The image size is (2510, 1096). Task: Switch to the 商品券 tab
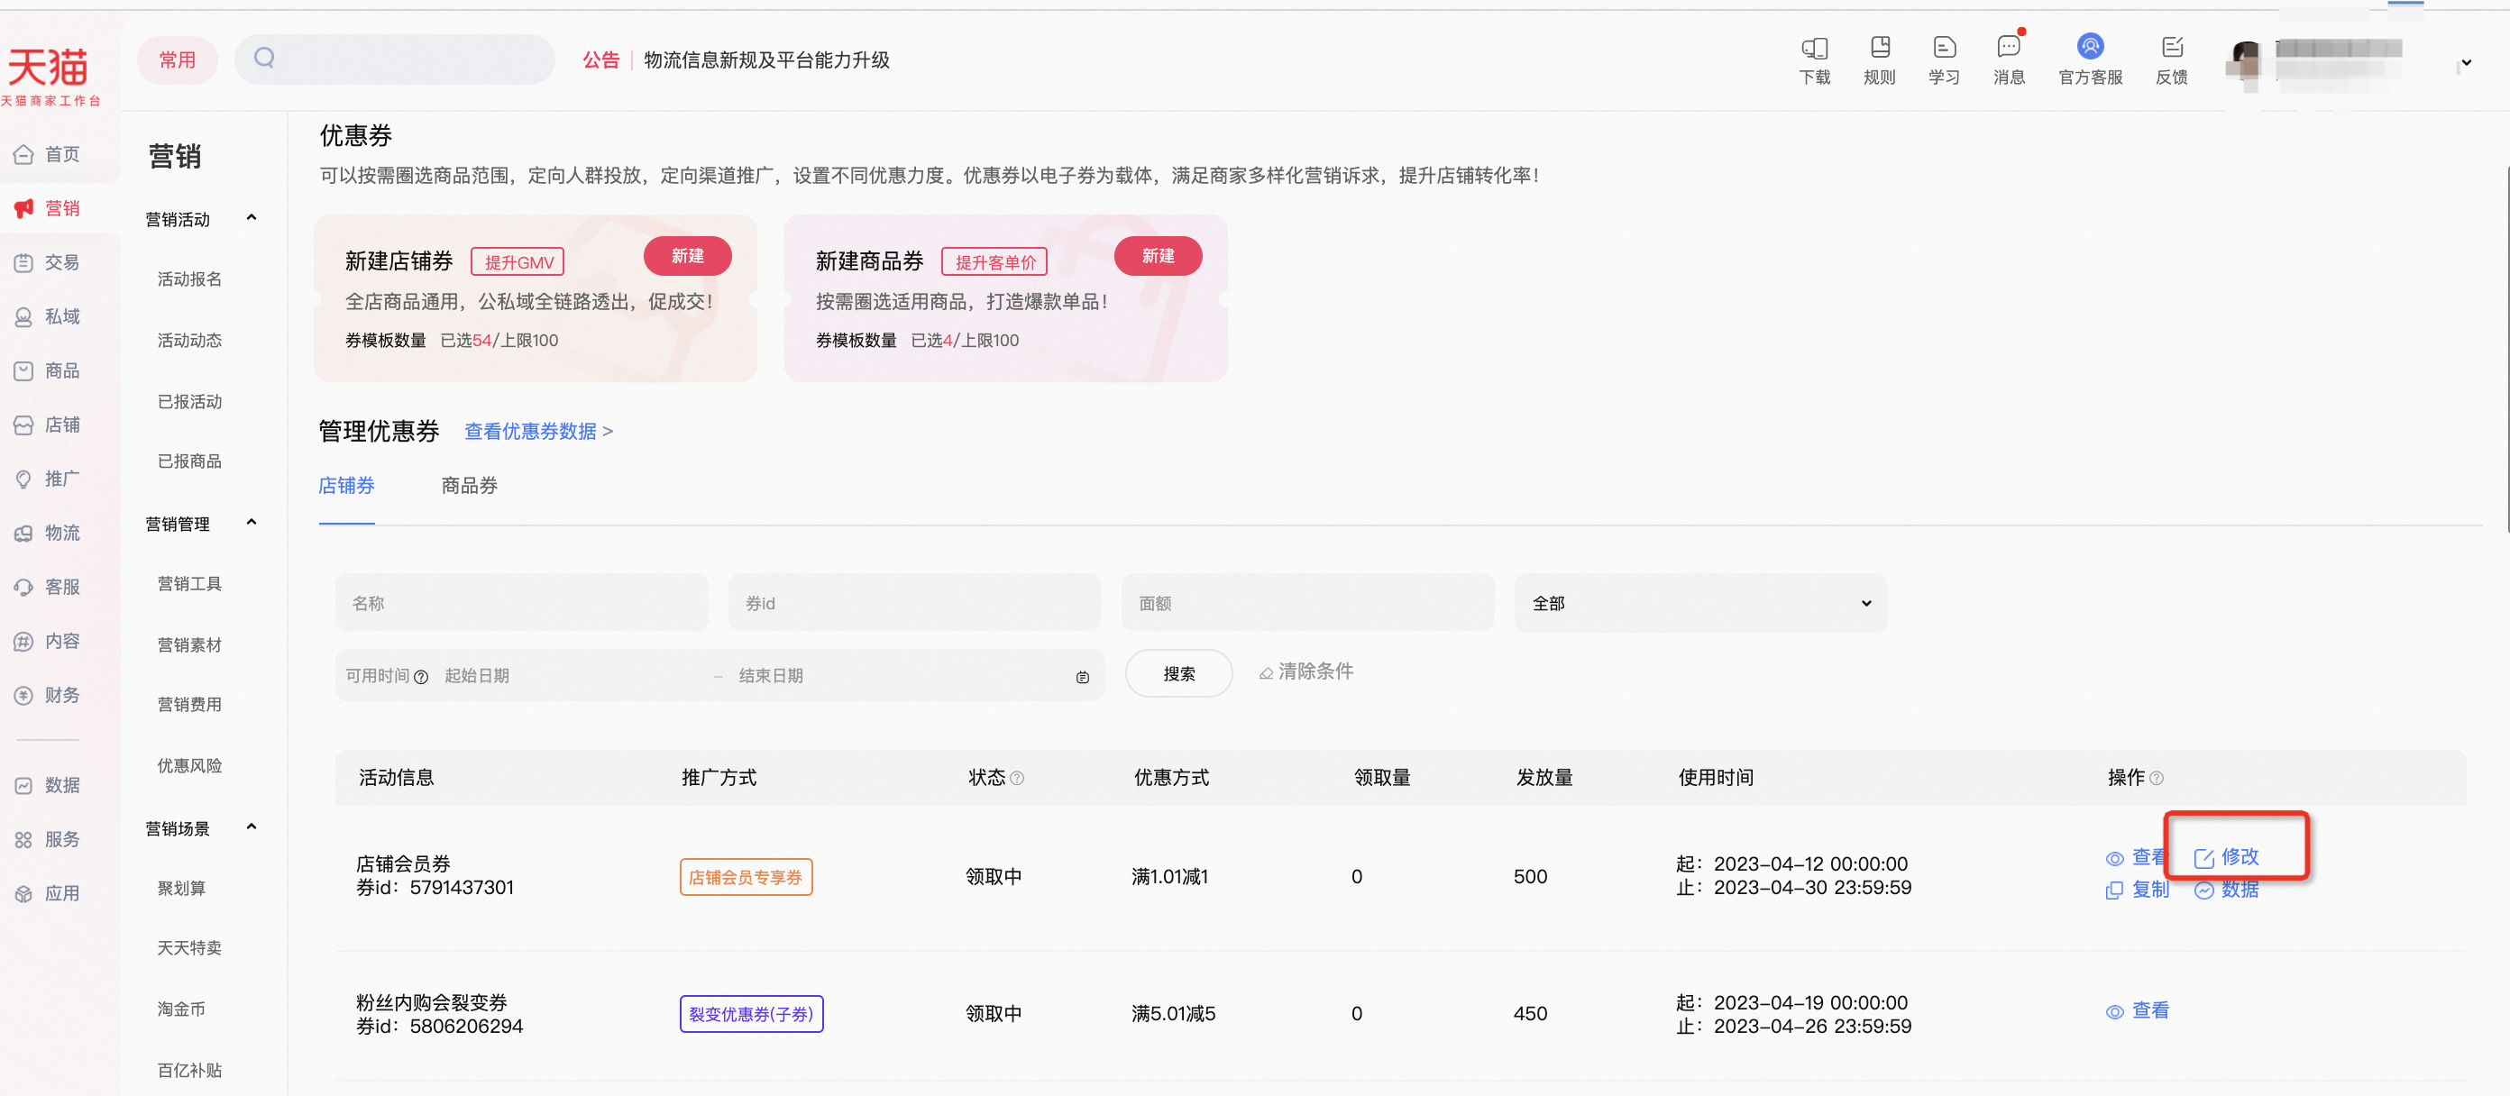[469, 485]
